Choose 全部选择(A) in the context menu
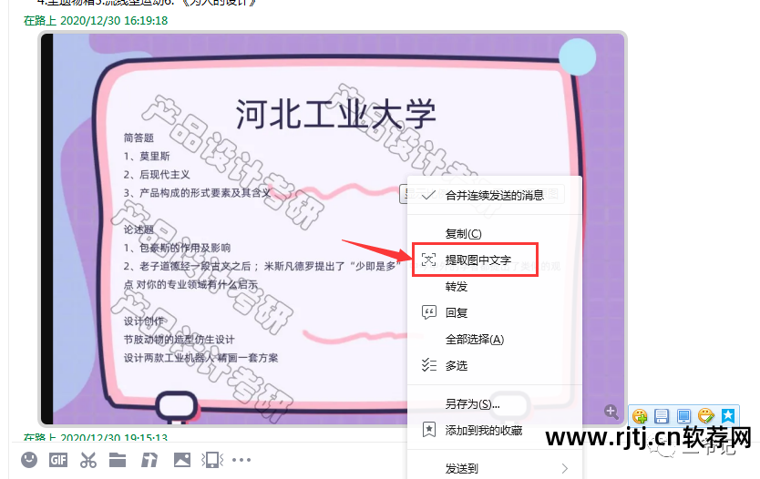760x479 pixels. [495, 339]
